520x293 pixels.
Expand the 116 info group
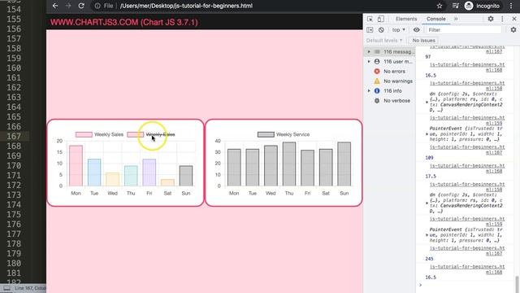tap(369, 90)
